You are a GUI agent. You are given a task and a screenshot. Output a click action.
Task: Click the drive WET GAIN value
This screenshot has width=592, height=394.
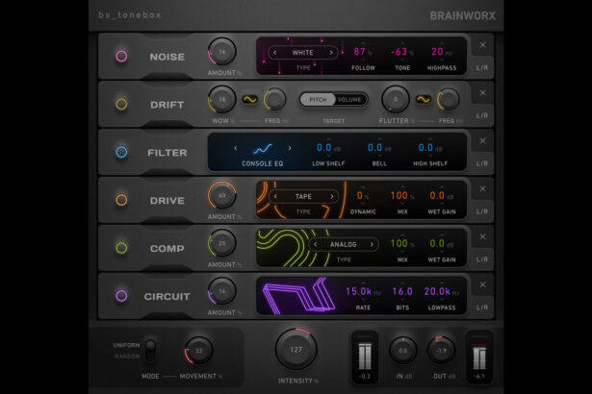[x=437, y=195]
